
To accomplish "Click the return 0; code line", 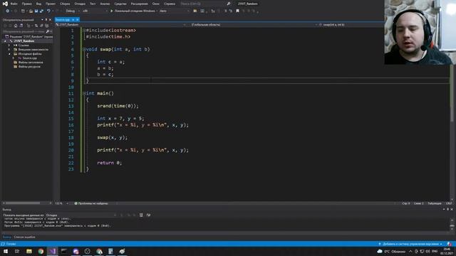I will tap(109, 163).
